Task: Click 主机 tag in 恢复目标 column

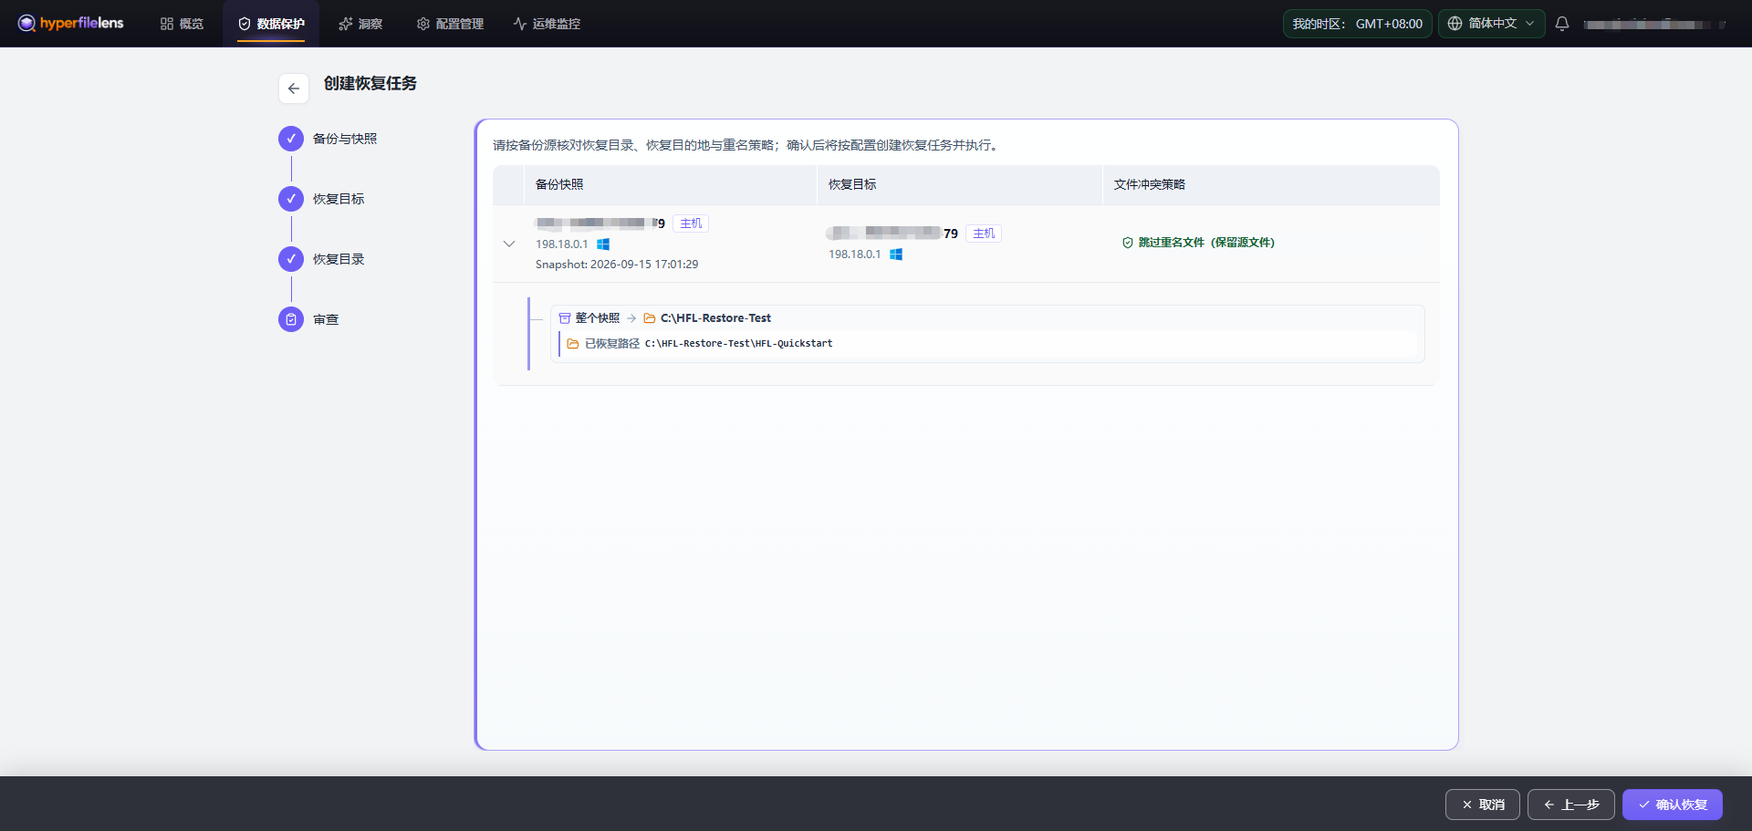Action: 984,234
